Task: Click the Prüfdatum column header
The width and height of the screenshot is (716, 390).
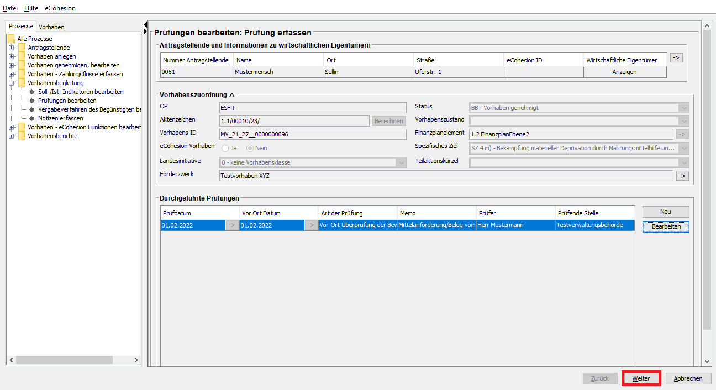Action: pos(200,213)
